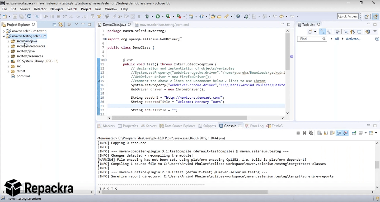Toggle Show Console on Standard Out

(x=339, y=133)
